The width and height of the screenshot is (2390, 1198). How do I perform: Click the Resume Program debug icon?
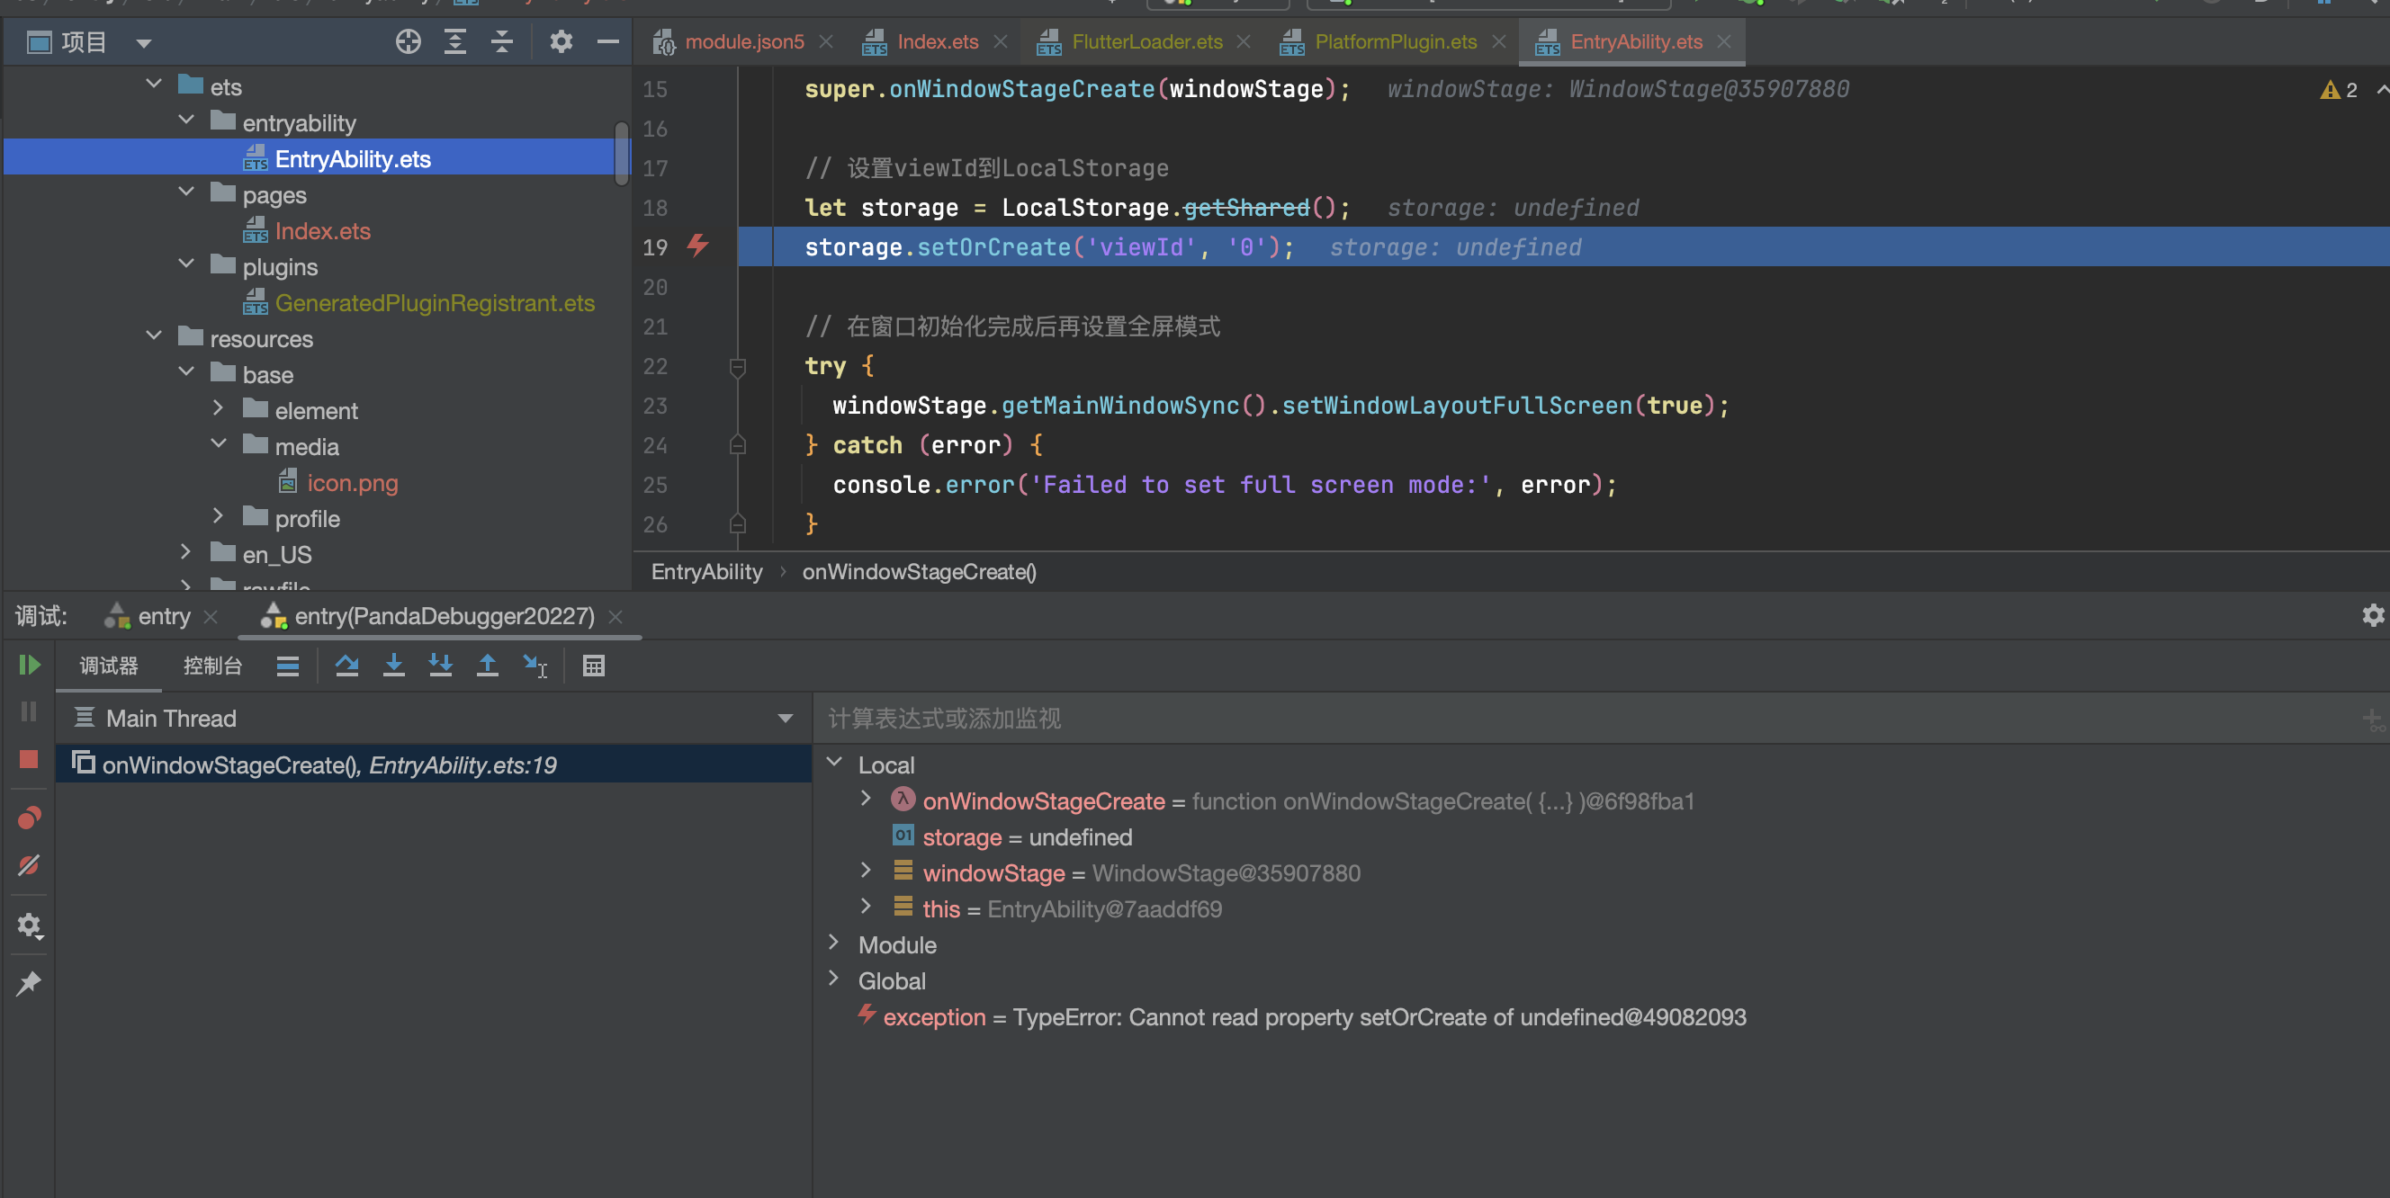(x=29, y=665)
